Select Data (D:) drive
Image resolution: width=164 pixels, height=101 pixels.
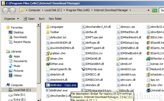coord(19,95)
